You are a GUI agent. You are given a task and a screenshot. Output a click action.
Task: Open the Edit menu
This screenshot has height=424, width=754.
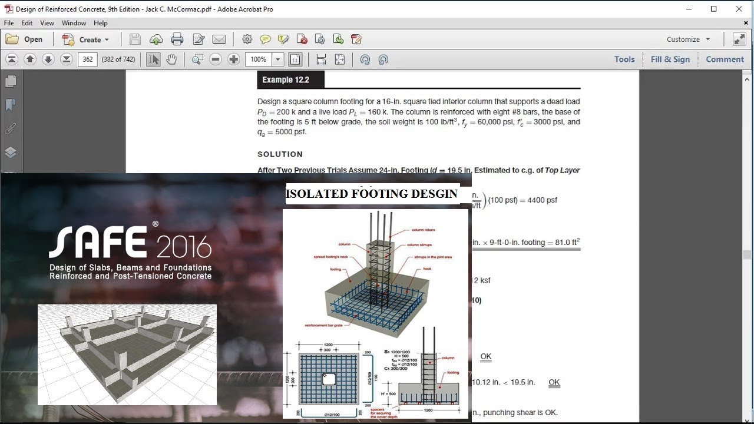pyautogui.click(x=27, y=23)
